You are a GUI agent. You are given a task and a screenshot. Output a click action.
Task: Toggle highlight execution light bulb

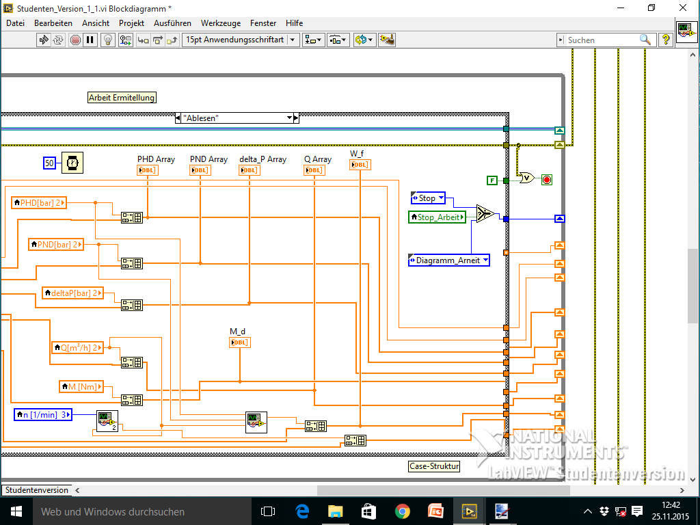tap(107, 40)
